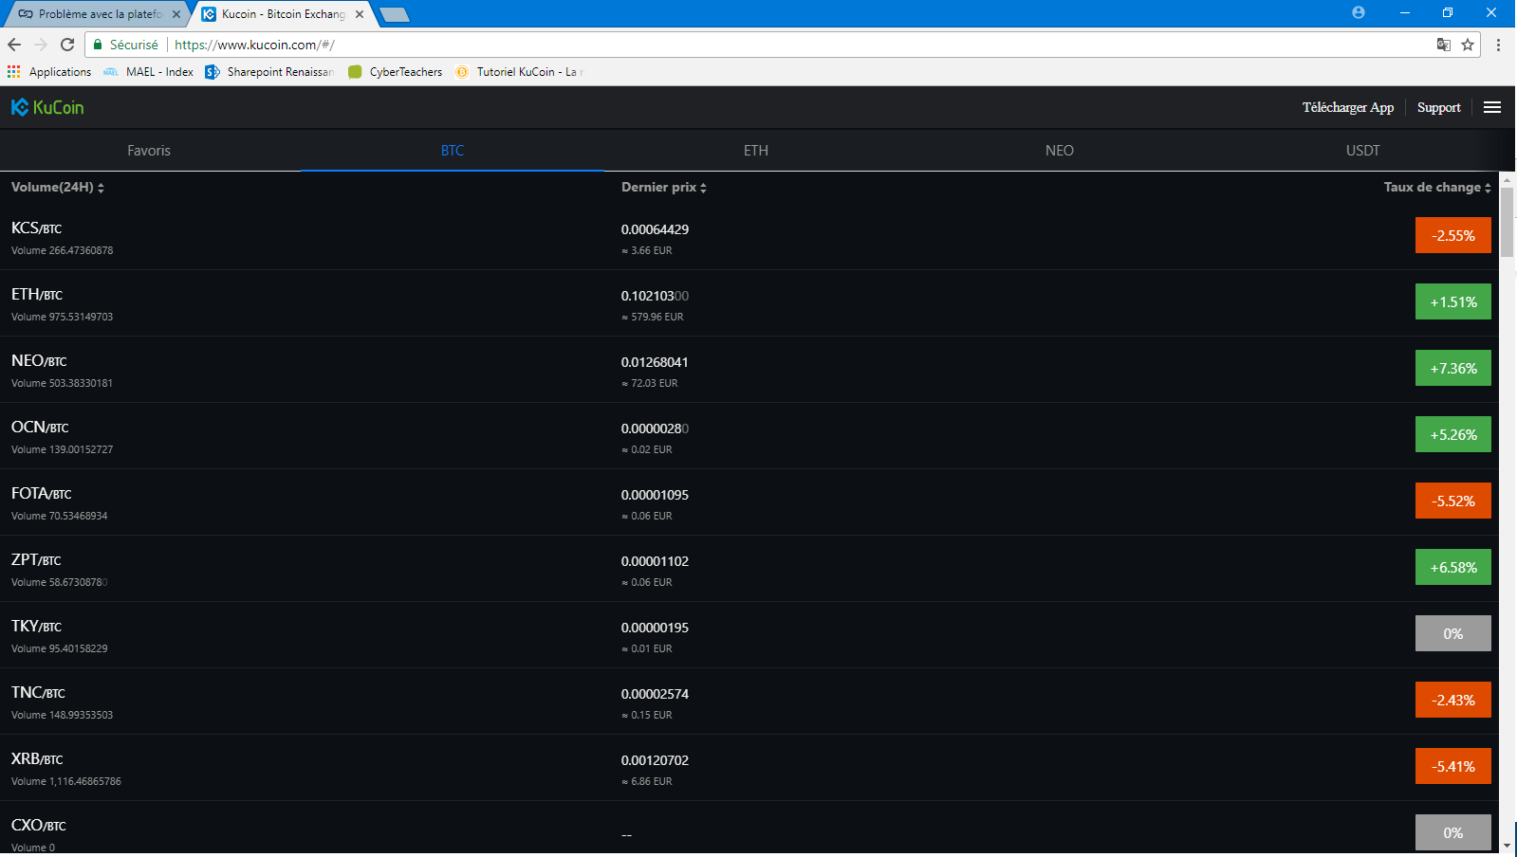Click the KuCoin logo
Screen dimensions: 1517x857
pyautogui.click(x=47, y=107)
